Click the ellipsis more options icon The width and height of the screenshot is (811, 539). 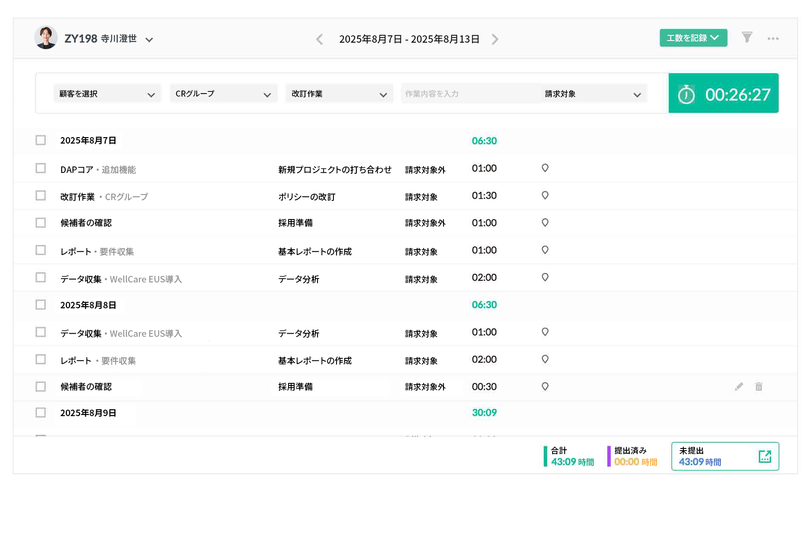(x=773, y=39)
